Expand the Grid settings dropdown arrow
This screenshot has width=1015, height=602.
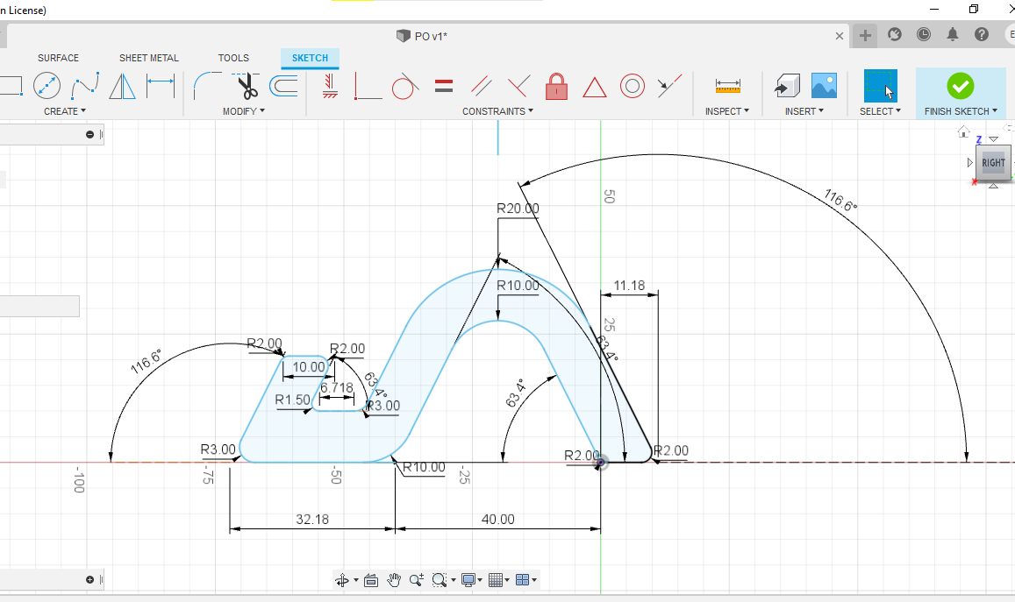pyautogui.click(x=507, y=580)
